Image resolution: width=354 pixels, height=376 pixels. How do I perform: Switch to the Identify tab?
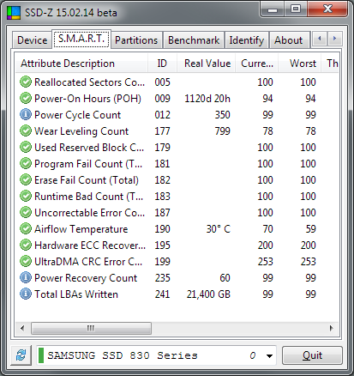tap(246, 40)
